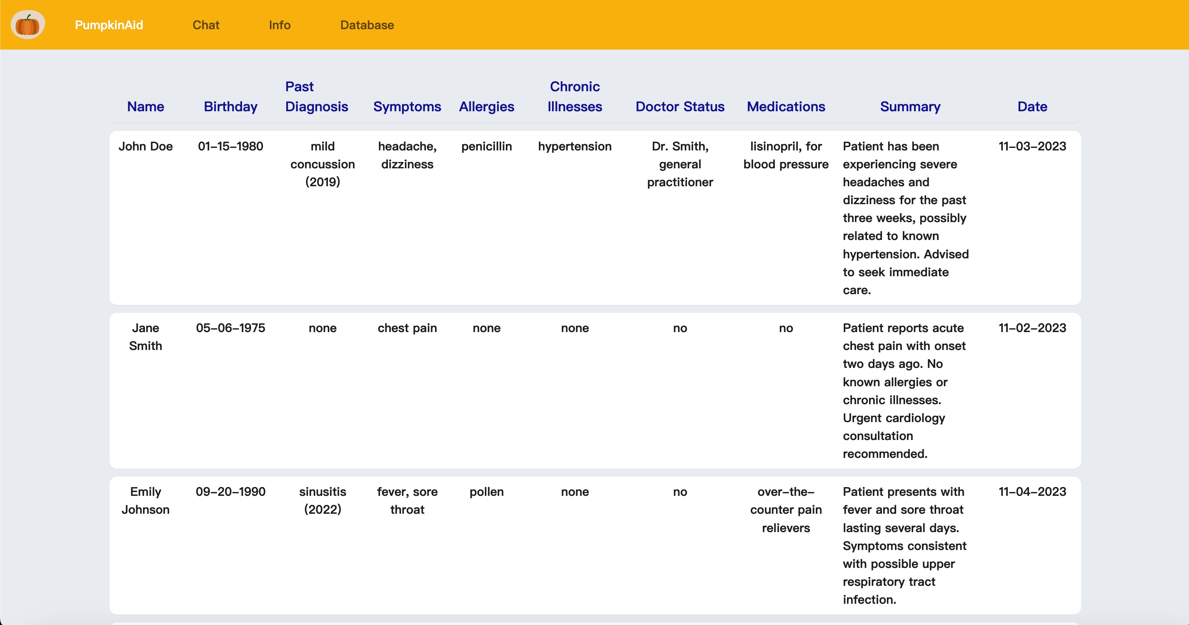Click the Symptoms column header
The width and height of the screenshot is (1189, 625).
click(x=407, y=107)
